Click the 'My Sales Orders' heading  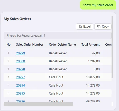click(x=17, y=19)
